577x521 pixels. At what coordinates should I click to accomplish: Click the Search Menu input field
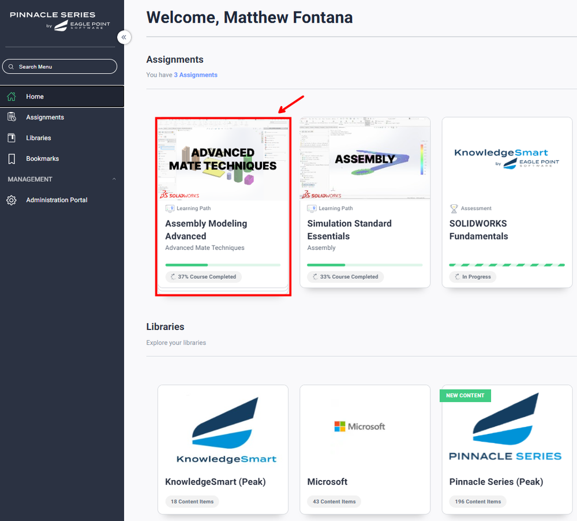coord(59,66)
